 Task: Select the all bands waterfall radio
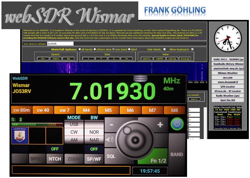coord(80,49)
